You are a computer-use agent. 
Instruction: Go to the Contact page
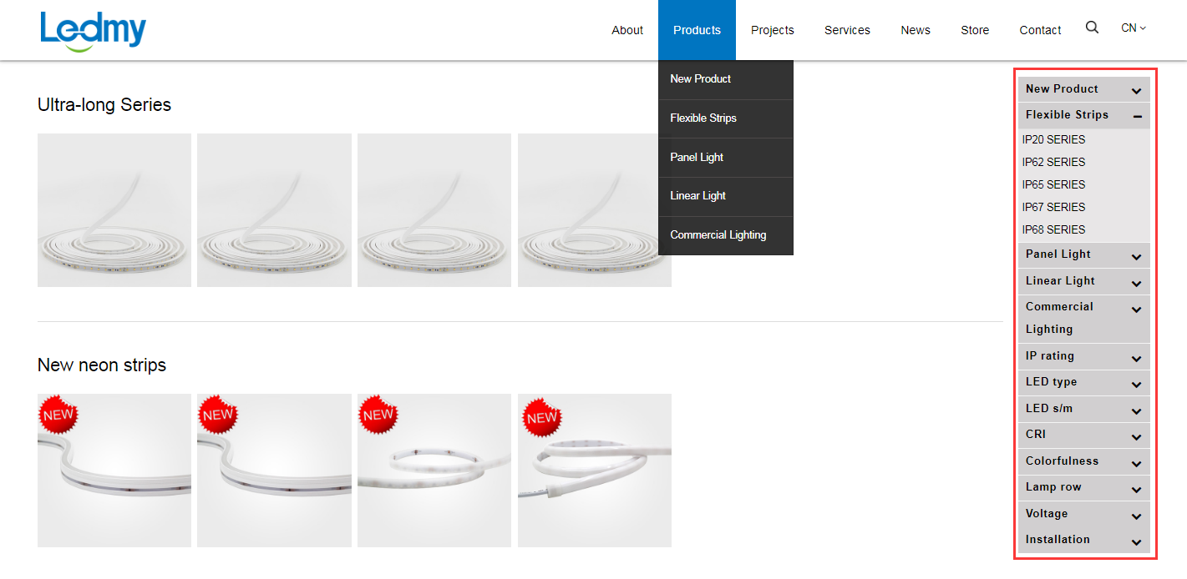click(1040, 30)
